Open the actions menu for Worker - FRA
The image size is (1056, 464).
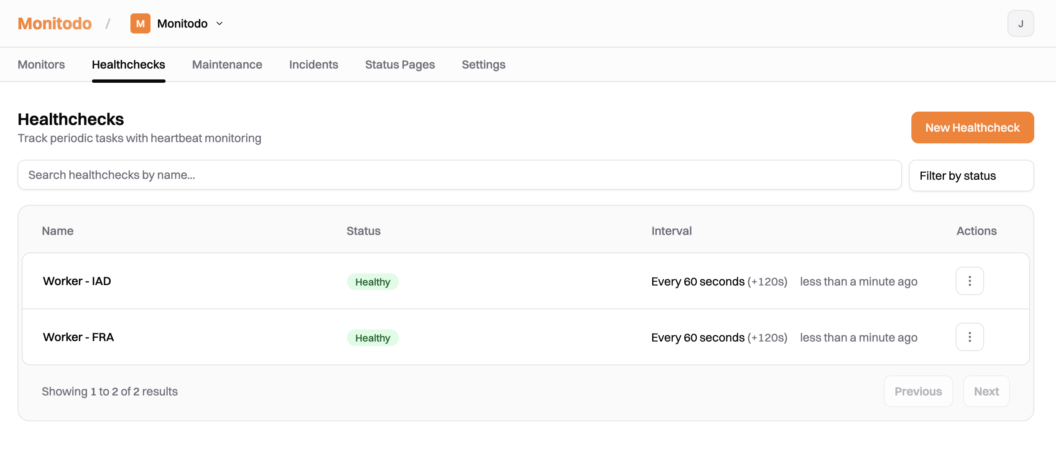969,337
